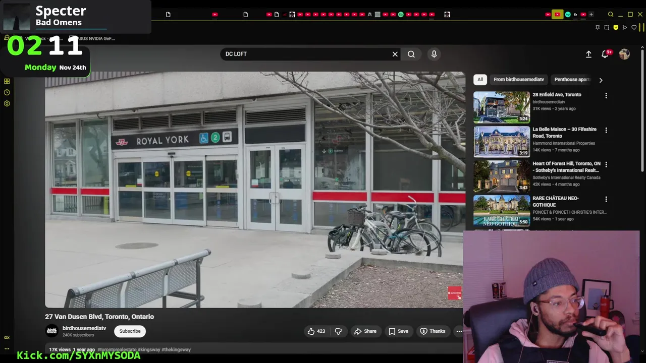Switch to the highlighted yellow YouTube tab
This screenshot has width=646, height=363.
557,14
